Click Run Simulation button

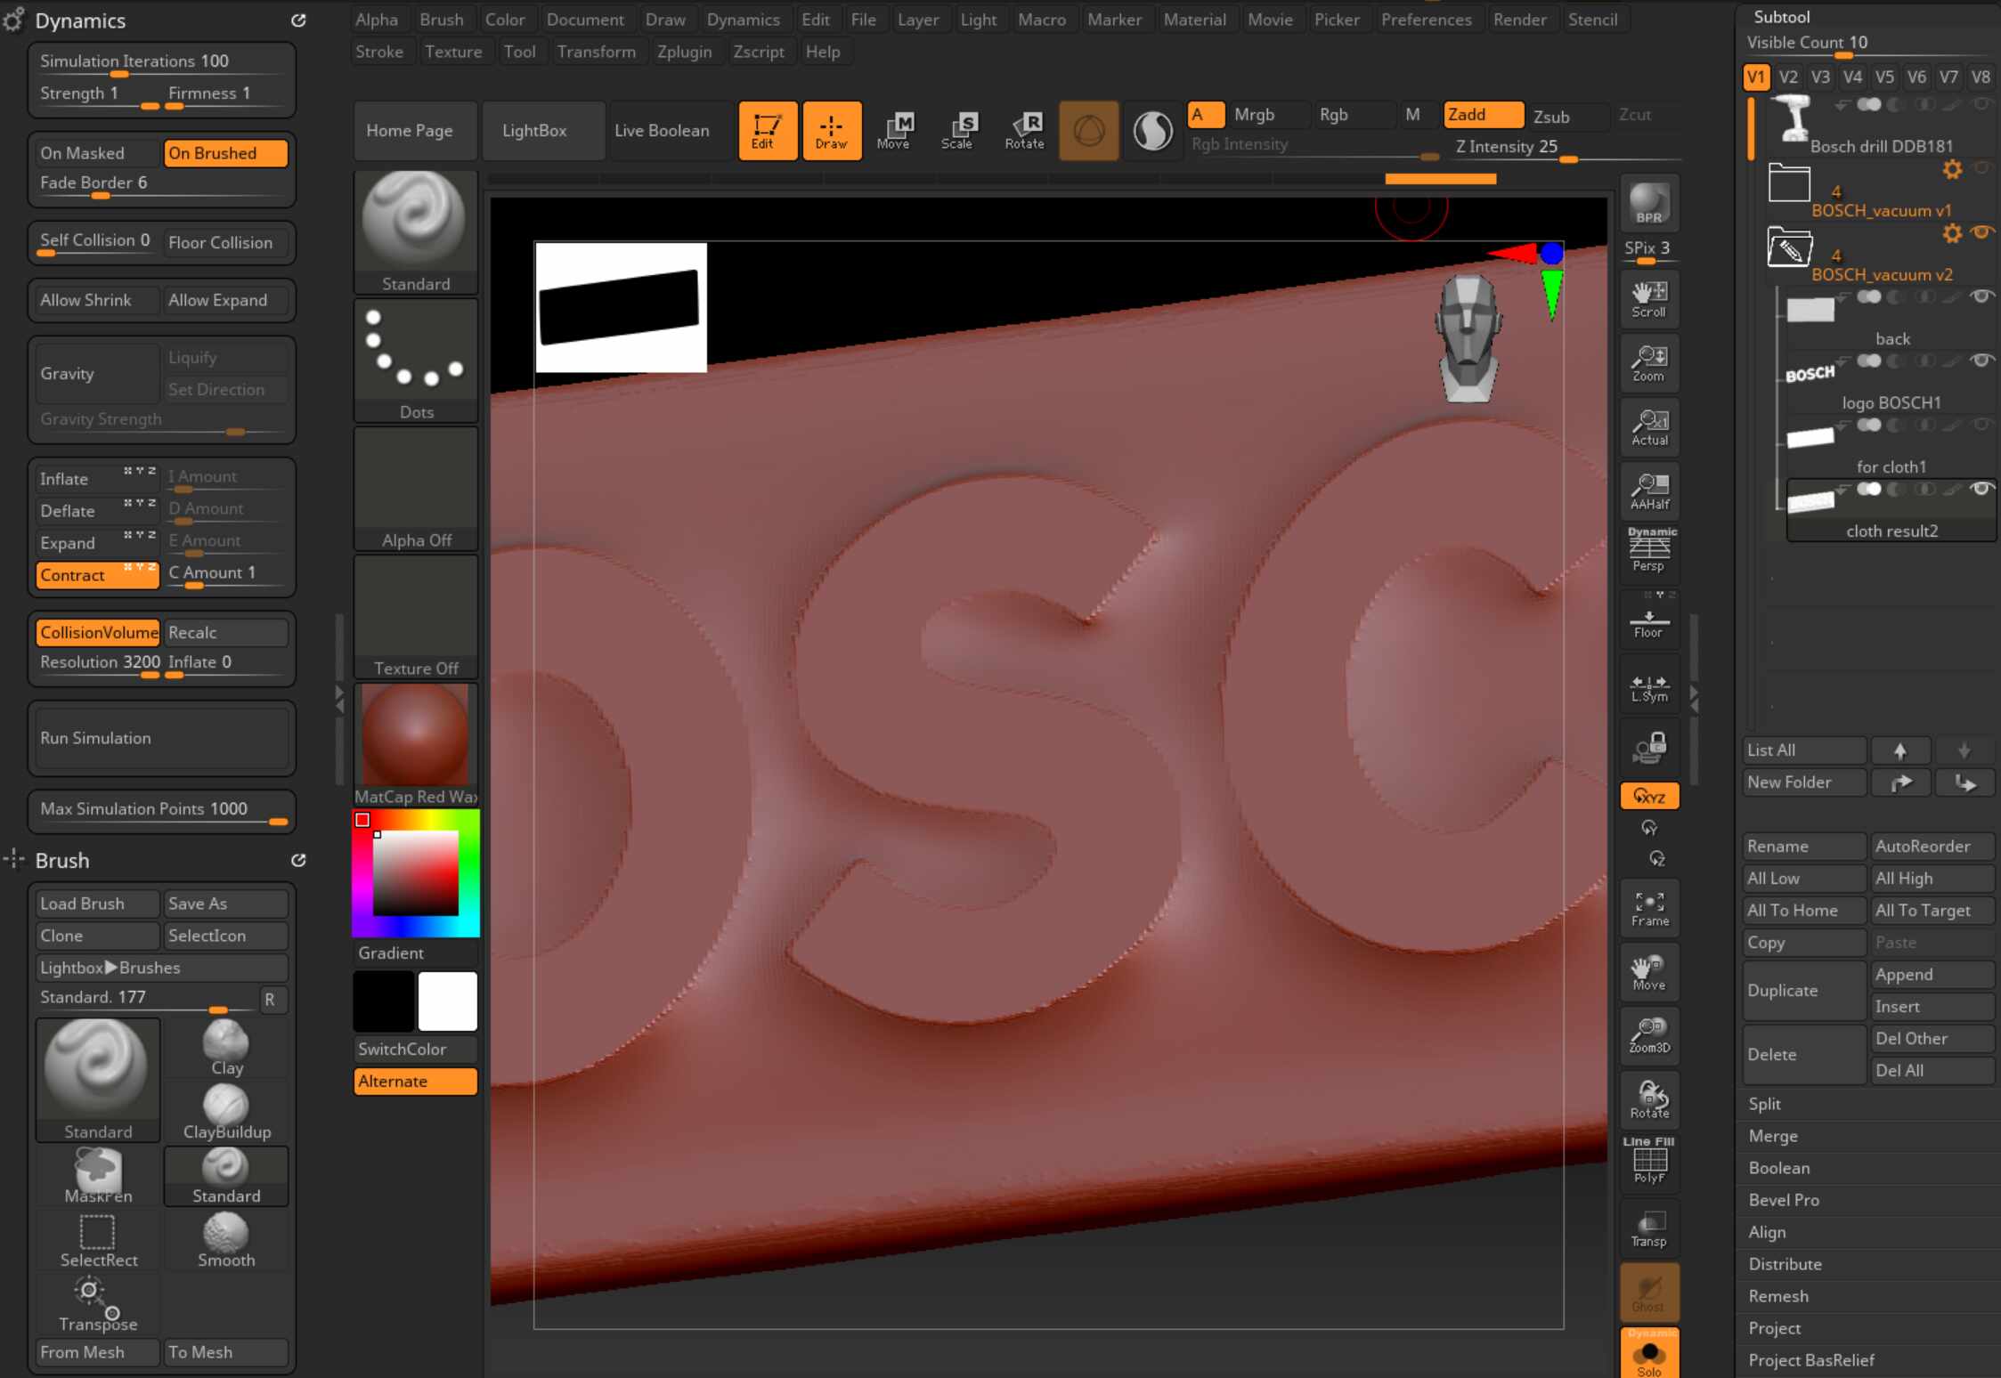click(x=162, y=738)
